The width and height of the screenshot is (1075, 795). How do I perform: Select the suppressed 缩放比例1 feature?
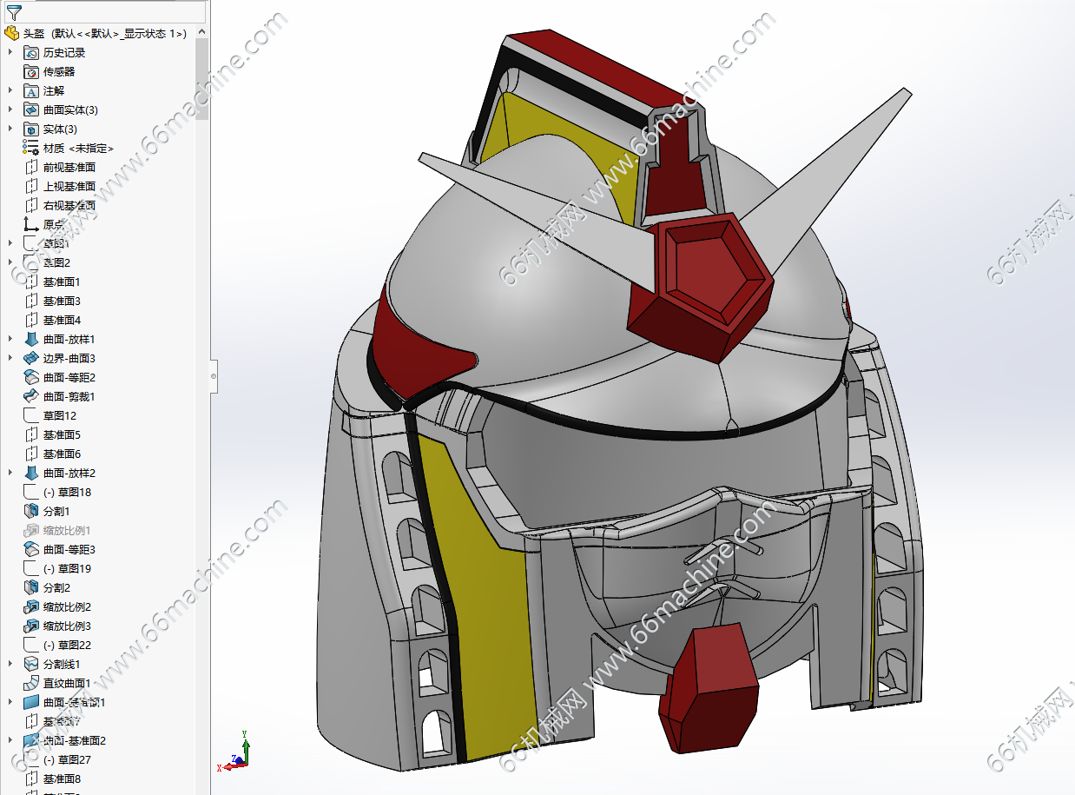point(67,530)
